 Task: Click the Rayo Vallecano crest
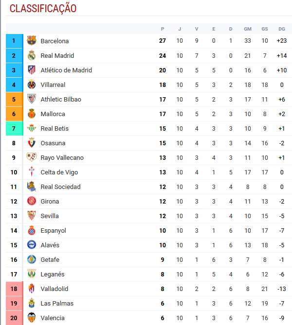pos(32,157)
